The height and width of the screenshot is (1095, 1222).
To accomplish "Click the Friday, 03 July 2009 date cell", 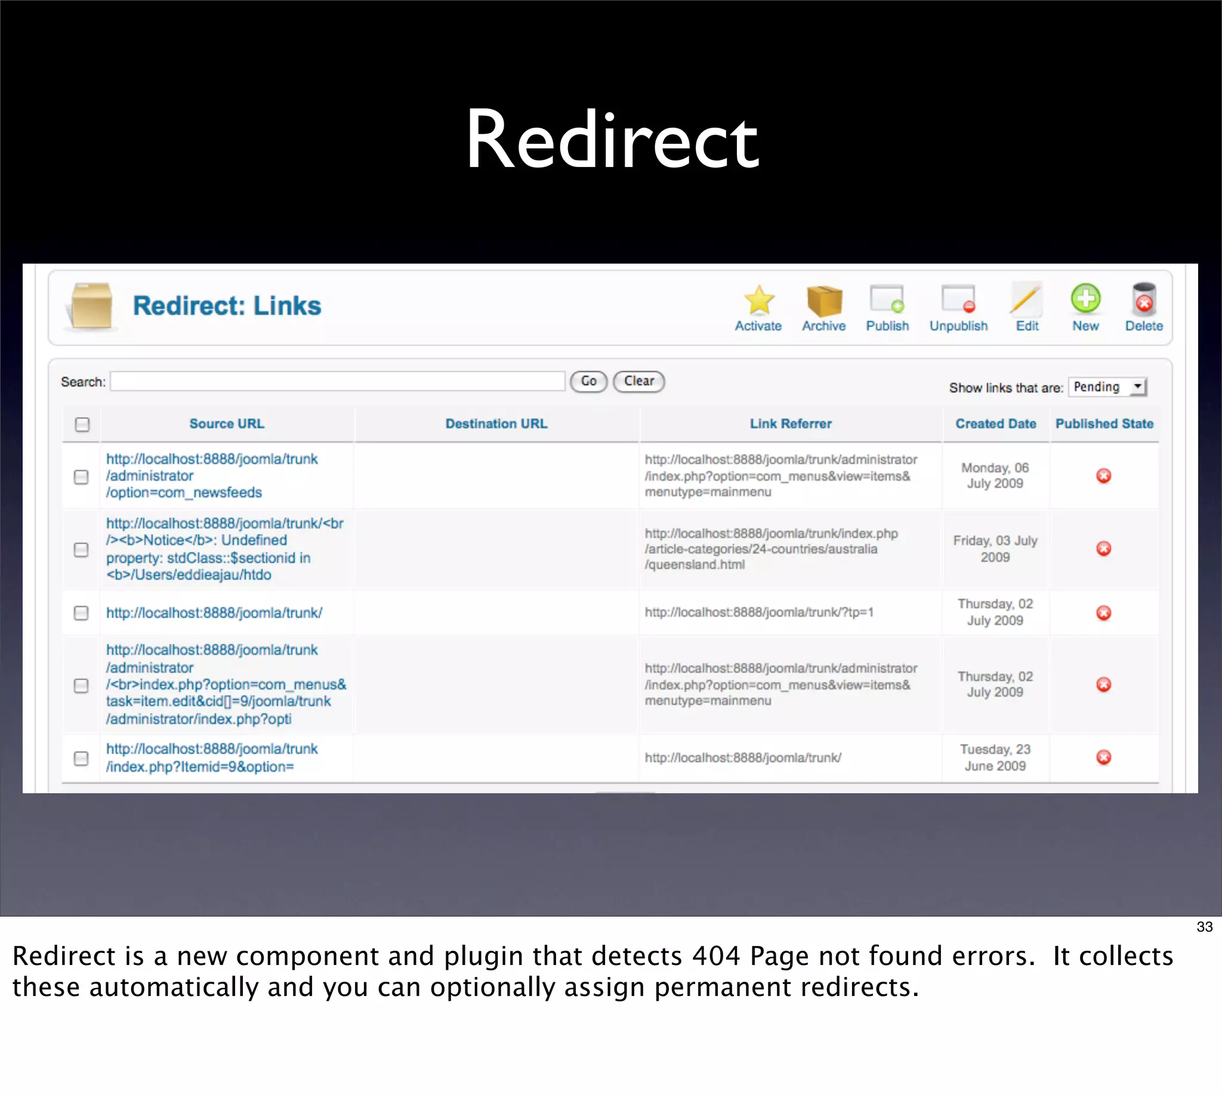I will pos(995,549).
